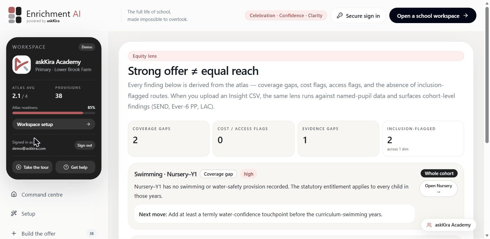Click the people icon in the askKira Academy chip
Screen dimensions: 490x239
point(429,225)
